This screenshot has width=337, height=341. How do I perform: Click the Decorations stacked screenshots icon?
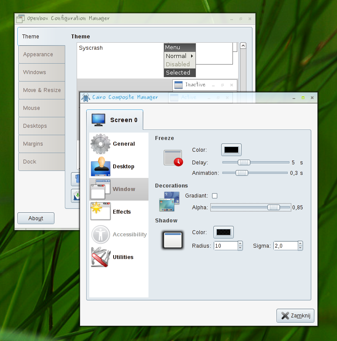[x=169, y=201]
